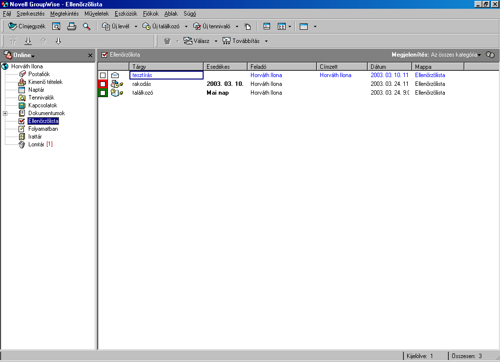Open the Súgó help menu
The height and width of the screenshot is (362, 500).
point(190,14)
